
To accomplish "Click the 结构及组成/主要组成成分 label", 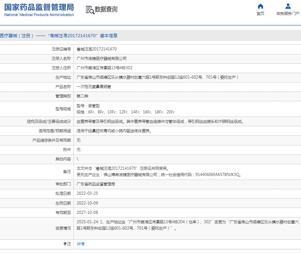I will point(49,122).
